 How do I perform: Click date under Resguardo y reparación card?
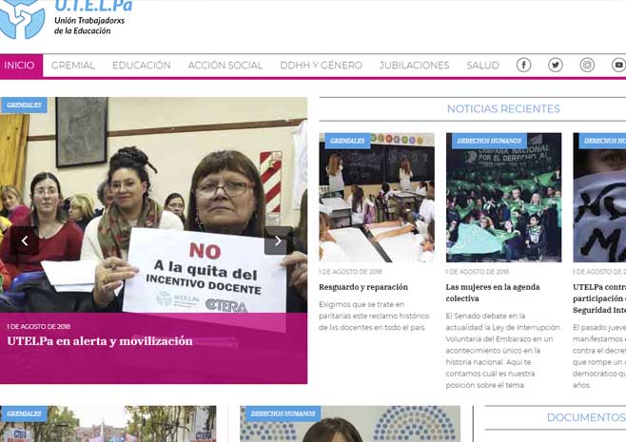[350, 272]
